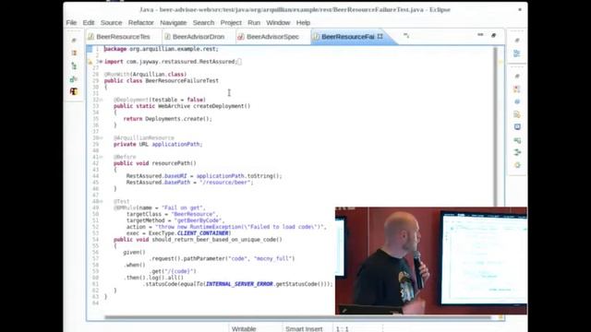Open the blue @ Javadoc view icon
Screen dimensions: 591x332
coord(517,101)
